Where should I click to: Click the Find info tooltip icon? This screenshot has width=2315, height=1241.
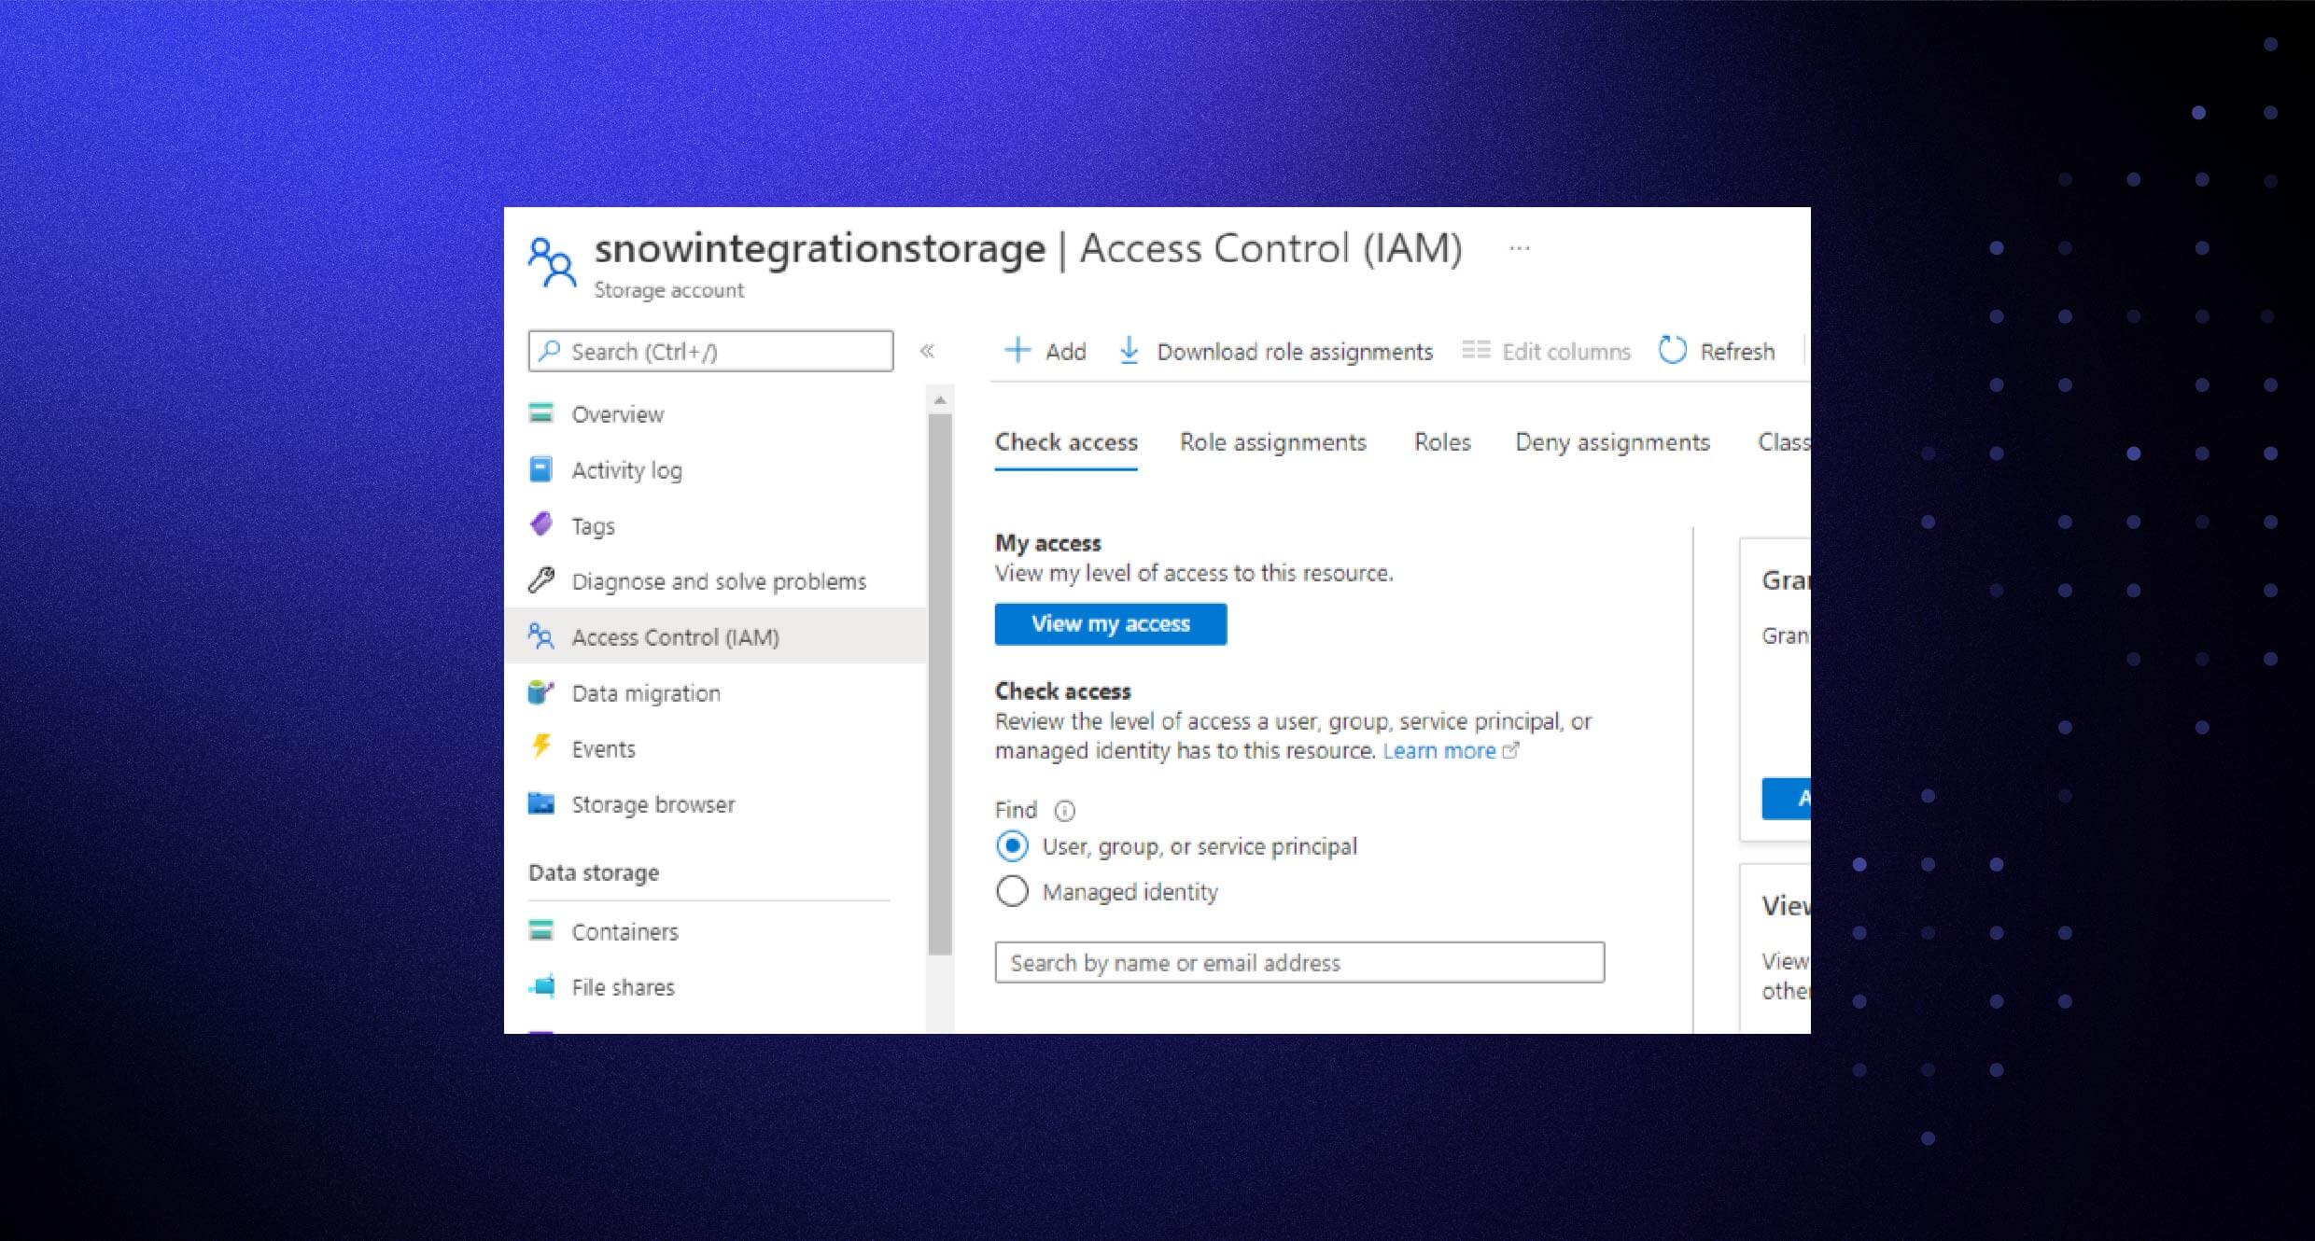click(1064, 810)
